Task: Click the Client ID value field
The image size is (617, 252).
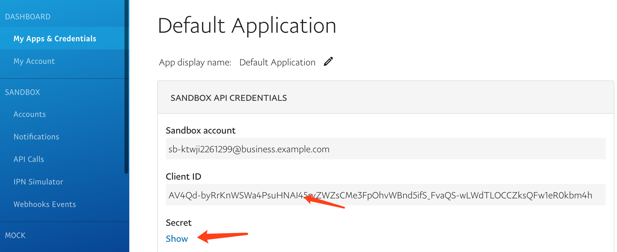Action: click(x=385, y=195)
